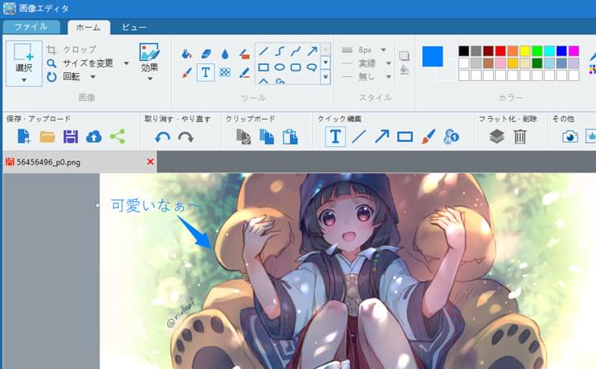
Task: Open the 選択 selection dropdown
Action: pos(23,79)
